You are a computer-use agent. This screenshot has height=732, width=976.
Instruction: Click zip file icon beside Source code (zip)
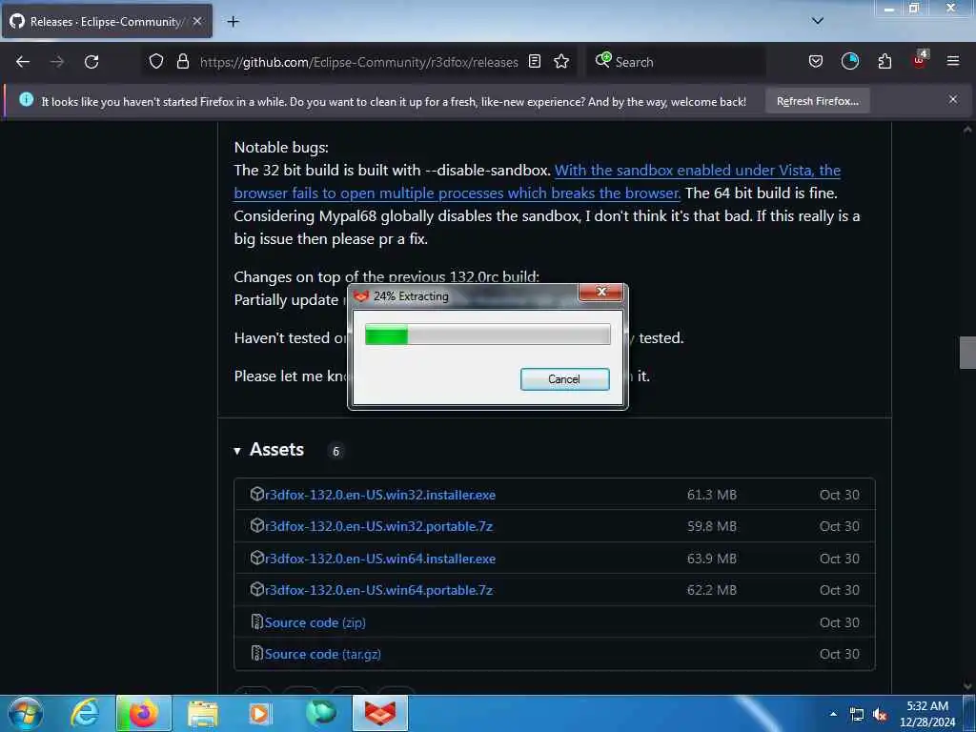(257, 621)
